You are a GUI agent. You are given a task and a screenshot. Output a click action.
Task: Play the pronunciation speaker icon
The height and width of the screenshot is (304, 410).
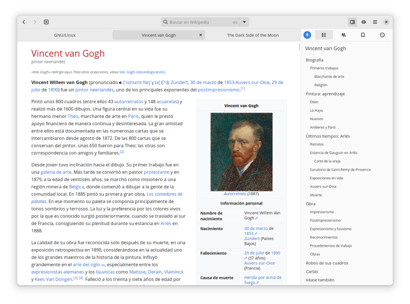tap(121, 83)
